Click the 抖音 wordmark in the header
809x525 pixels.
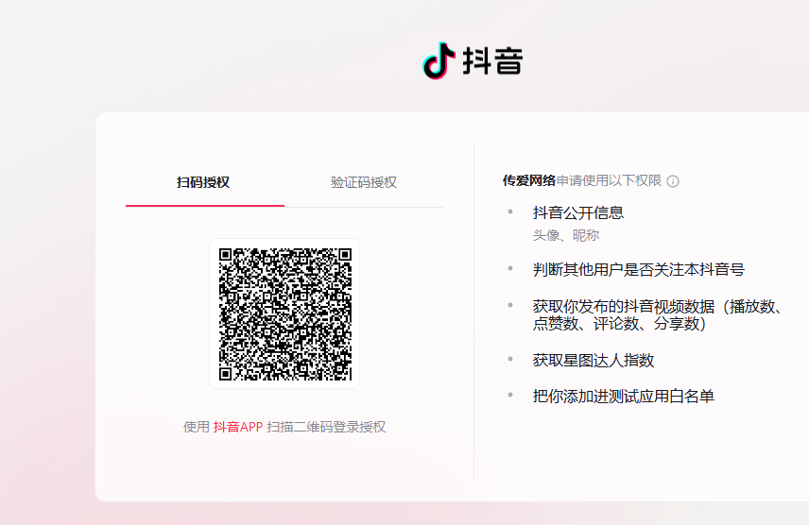(492, 61)
